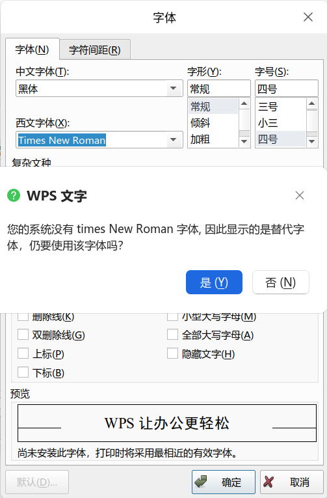This screenshot has width=327, height=498.
Task: Tick the 隐藏文字 checkbox
Action: coord(172,353)
